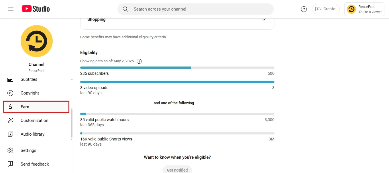
Task: Click the Copyright sidebar icon
Action: [10, 93]
